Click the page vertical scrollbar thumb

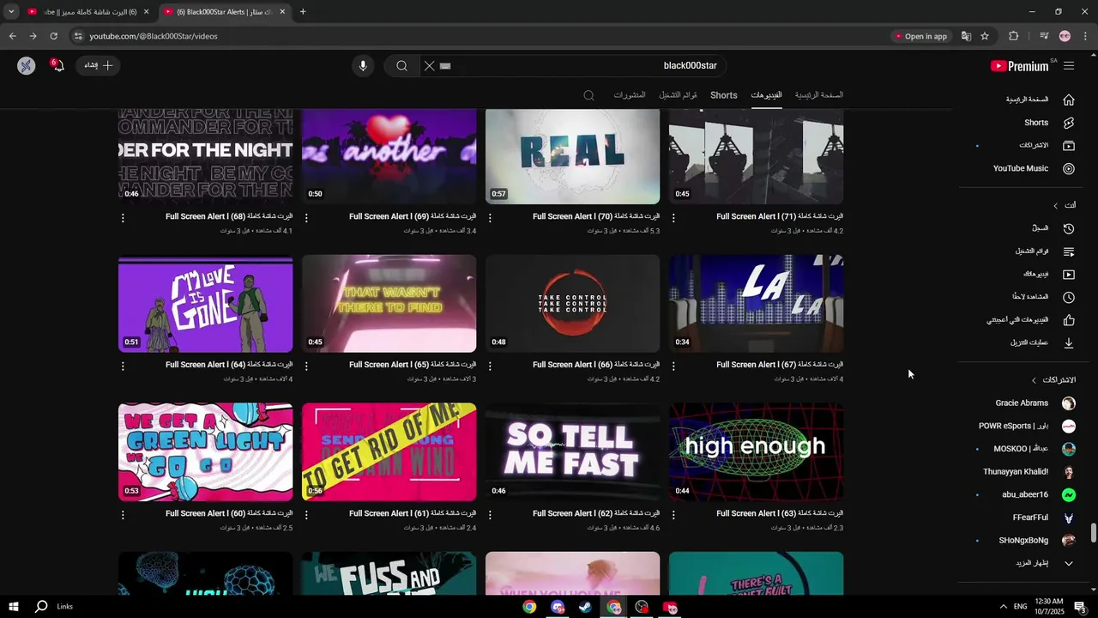pos(1093,533)
